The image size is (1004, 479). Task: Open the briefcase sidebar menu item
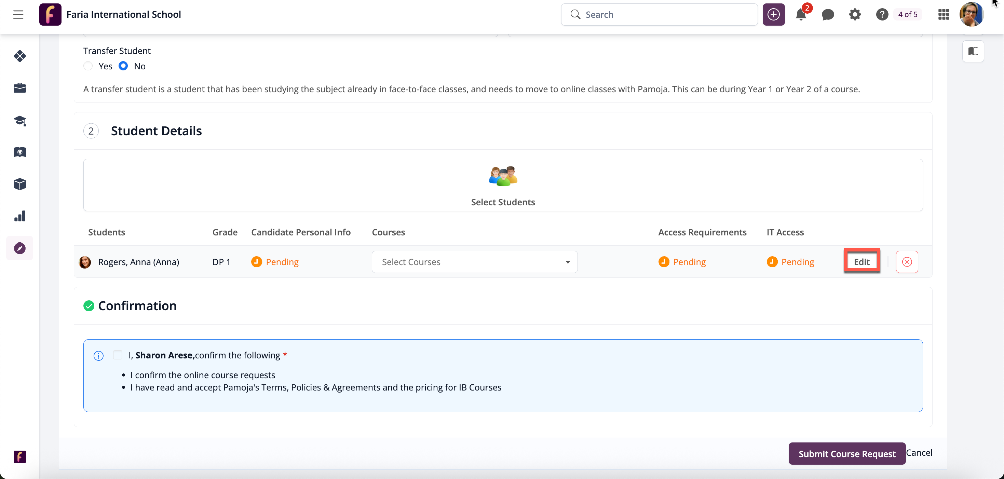[x=19, y=88]
